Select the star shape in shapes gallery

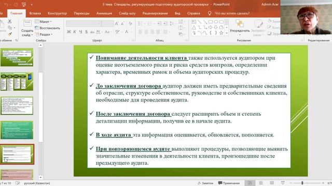(x=222, y=33)
